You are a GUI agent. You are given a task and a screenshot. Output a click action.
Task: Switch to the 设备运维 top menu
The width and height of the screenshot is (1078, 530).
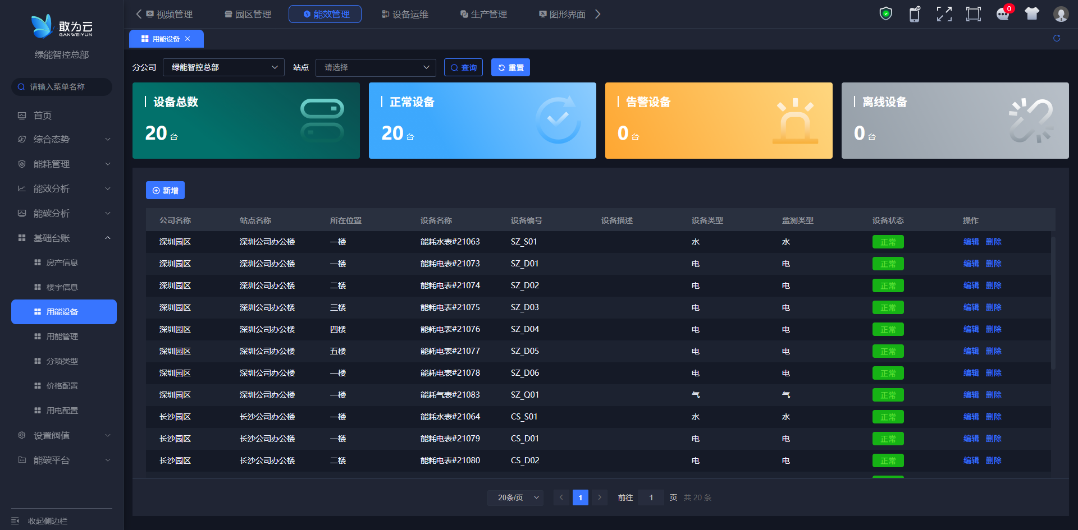(x=405, y=15)
